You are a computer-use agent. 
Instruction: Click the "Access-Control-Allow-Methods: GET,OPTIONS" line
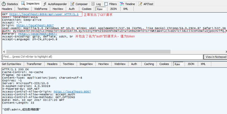coord(39,97)
